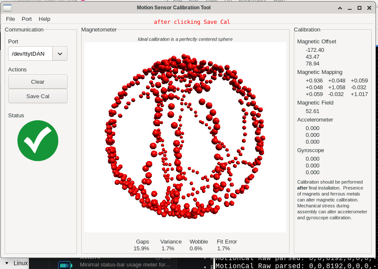Minimize the Motion Sensor Calibration Tool window

click(x=350, y=8)
